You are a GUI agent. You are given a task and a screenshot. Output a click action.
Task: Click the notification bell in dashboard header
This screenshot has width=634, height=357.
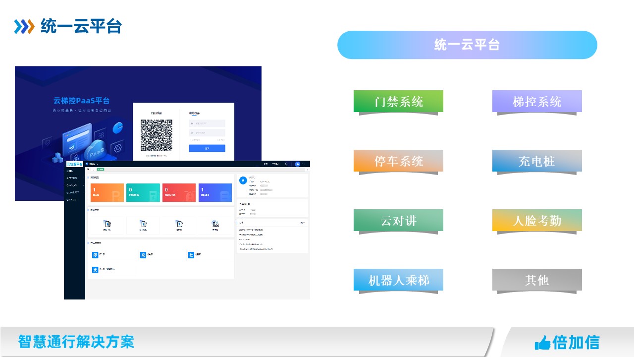(x=286, y=164)
